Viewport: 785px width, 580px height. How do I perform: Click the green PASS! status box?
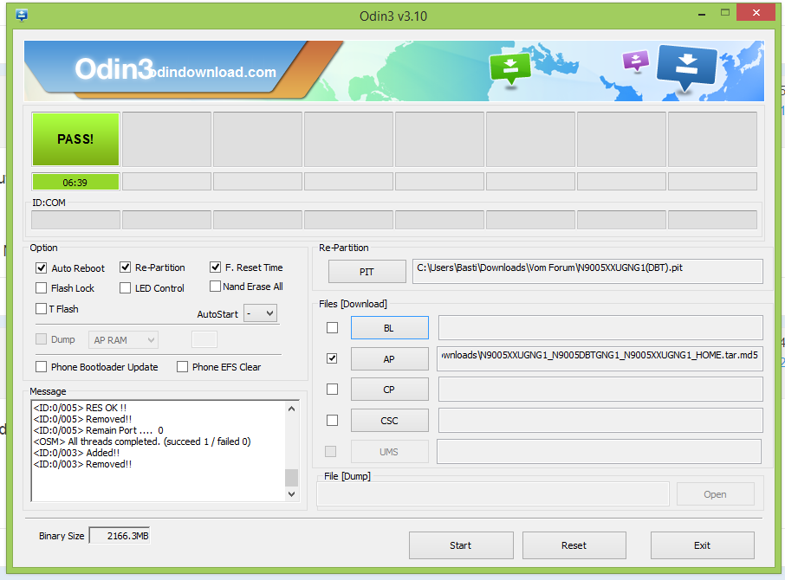75,139
